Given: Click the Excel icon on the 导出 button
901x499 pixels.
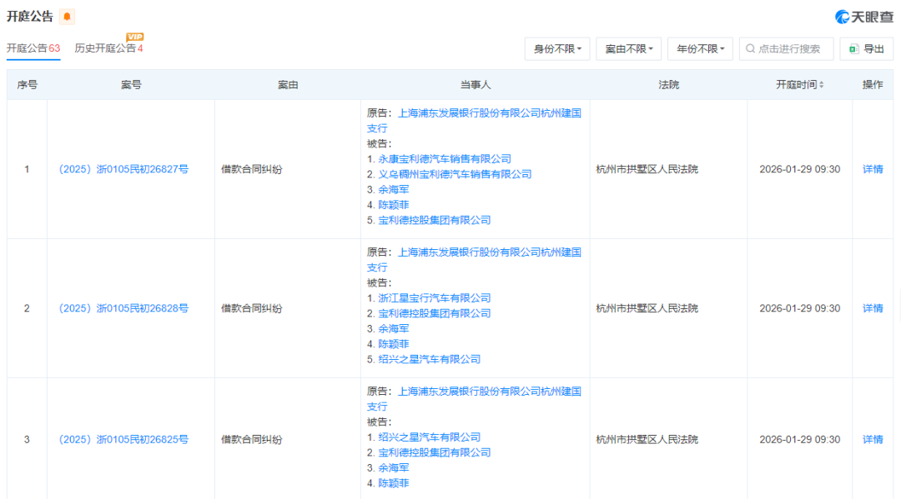Looking at the screenshot, I should 853,49.
